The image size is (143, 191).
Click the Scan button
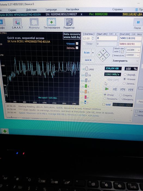click(87, 53)
